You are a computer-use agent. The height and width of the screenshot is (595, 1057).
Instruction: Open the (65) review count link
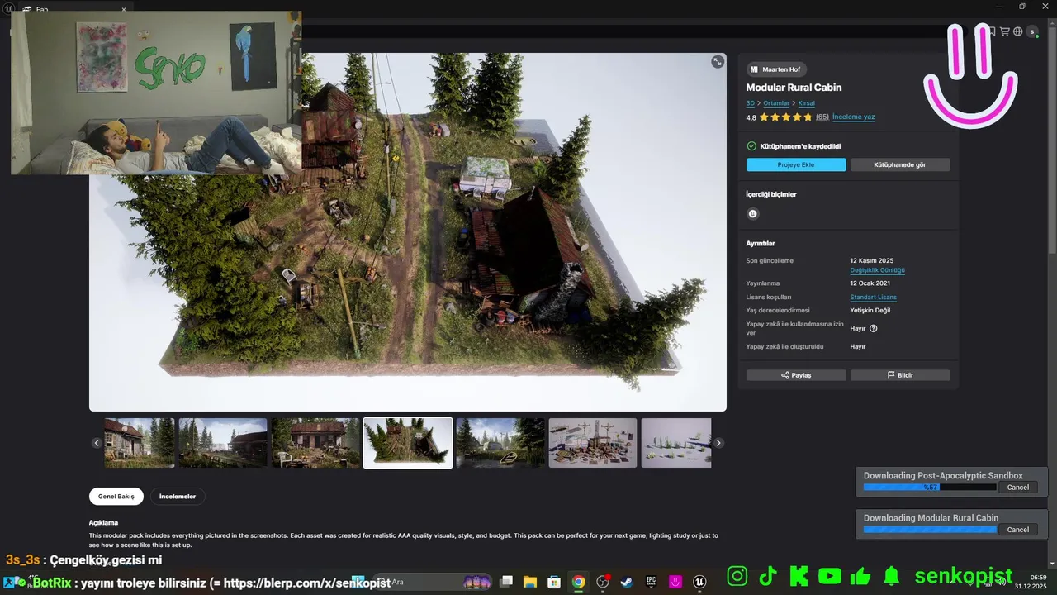(822, 117)
